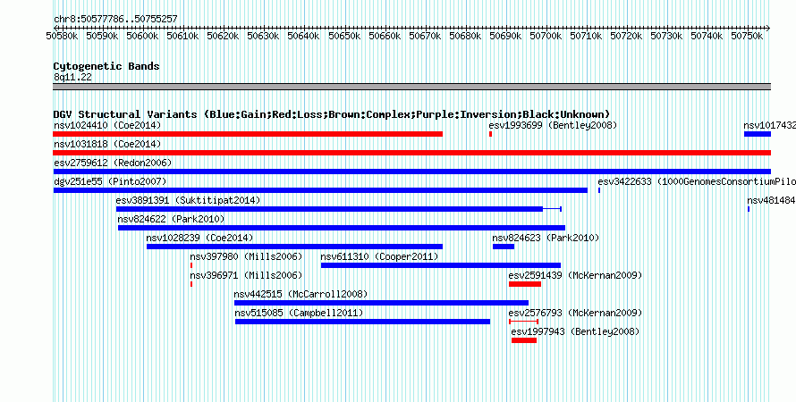This screenshot has width=796, height=402.
Task: Click the esv2576793 (McKernan2009) label
Action: click(x=576, y=313)
